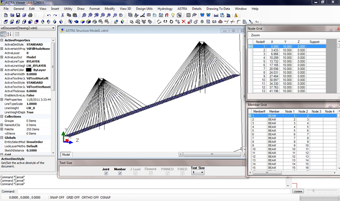This screenshot has width=340, height=201.
Task: Select the Model layout tab
Action: pos(66,154)
